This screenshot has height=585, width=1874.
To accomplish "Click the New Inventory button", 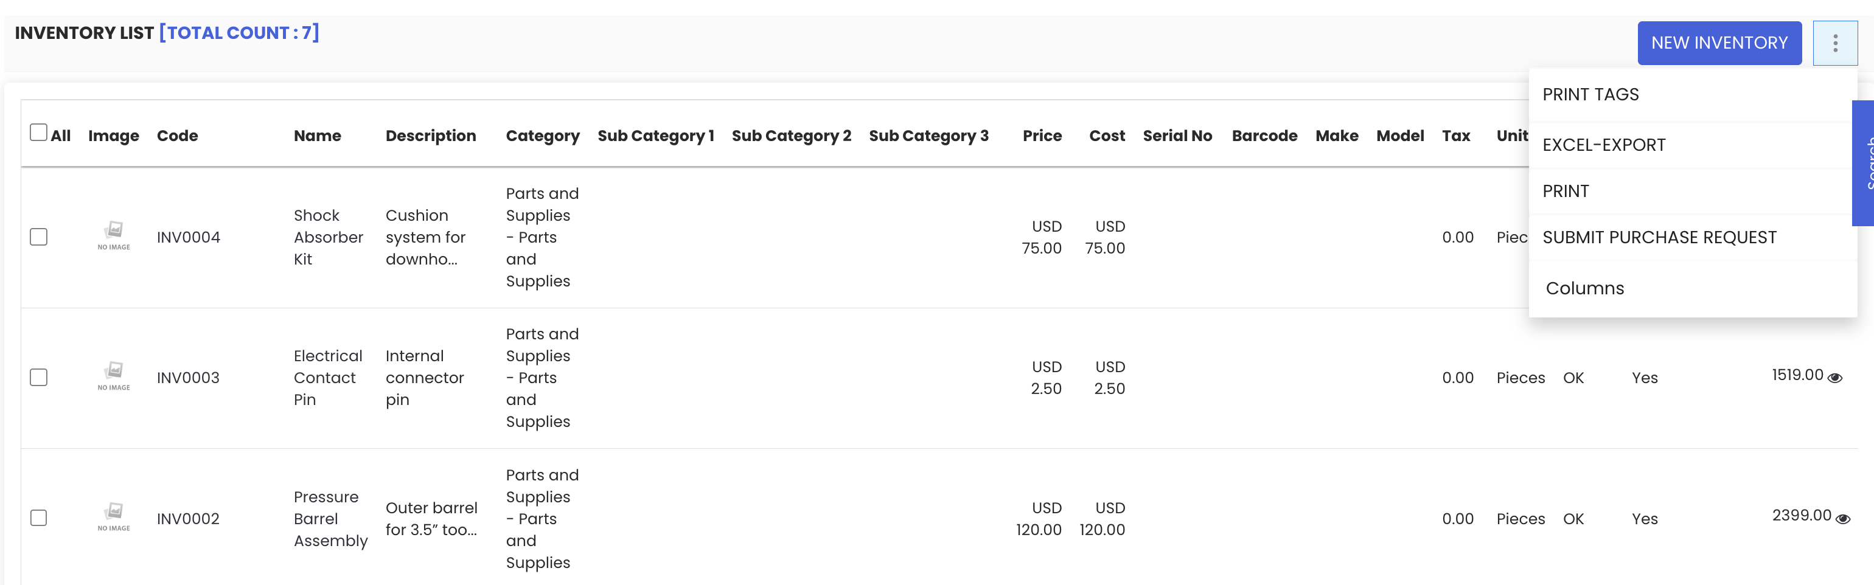I will (1719, 43).
